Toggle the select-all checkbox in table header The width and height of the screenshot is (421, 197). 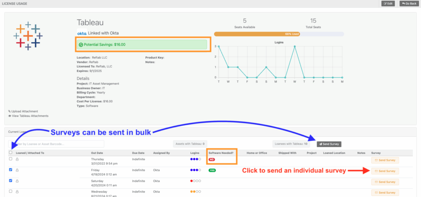[11, 153]
